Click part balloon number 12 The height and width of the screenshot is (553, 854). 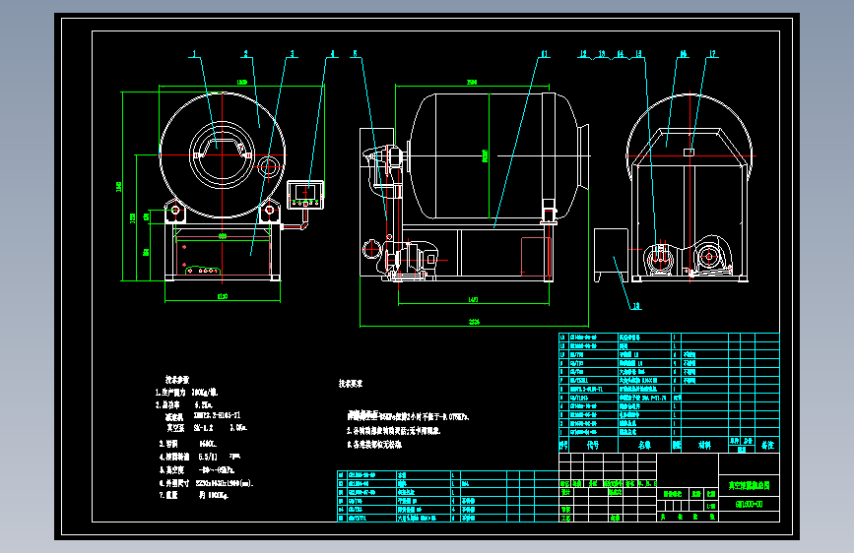[583, 54]
